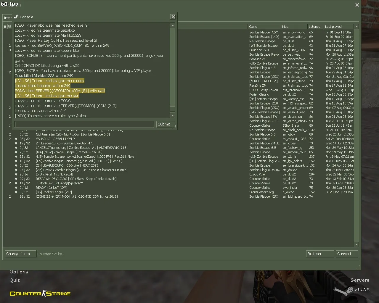
Task: Click Console scrollbar up arrow
Action: pos(173,25)
